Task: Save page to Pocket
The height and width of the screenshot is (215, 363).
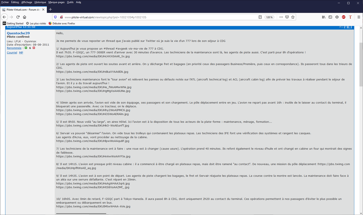Action: click(x=287, y=17)
